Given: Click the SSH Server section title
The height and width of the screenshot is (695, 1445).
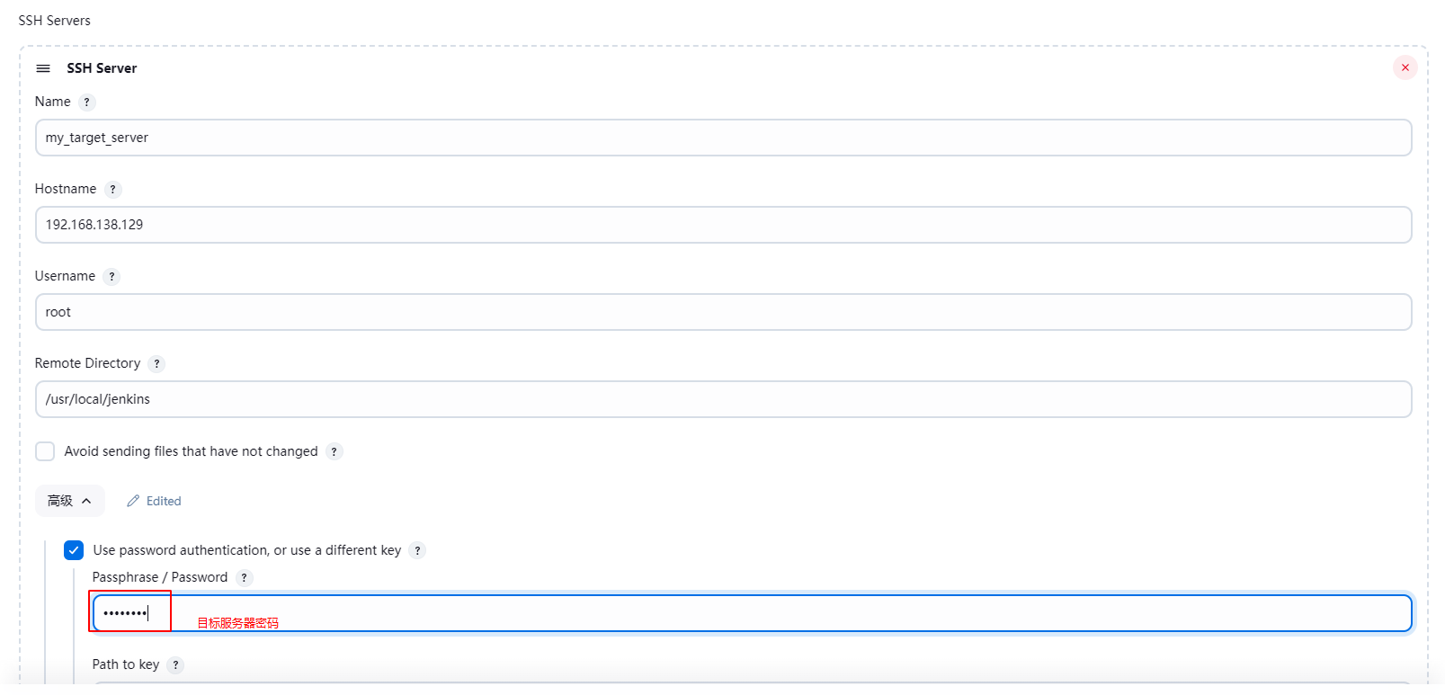Looking at the screenshot, I should pyautogui.click(x=102, y=68).
